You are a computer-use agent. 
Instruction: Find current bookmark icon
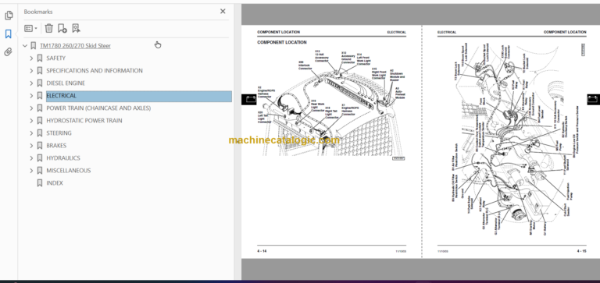click(x=76, y=28)
